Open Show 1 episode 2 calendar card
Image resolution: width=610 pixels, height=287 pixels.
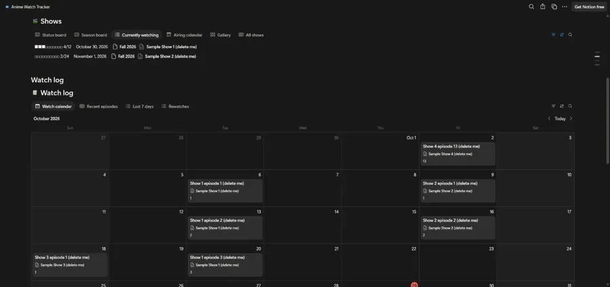tap(225, 228)
